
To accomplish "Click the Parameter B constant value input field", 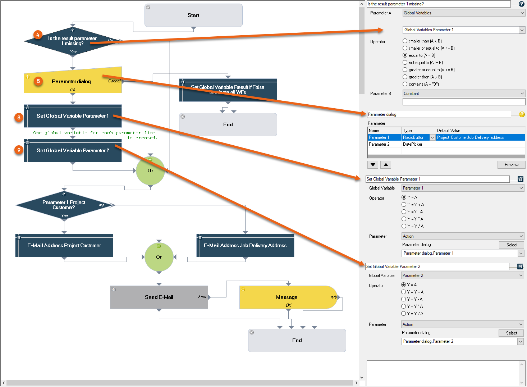I will 464,102.
